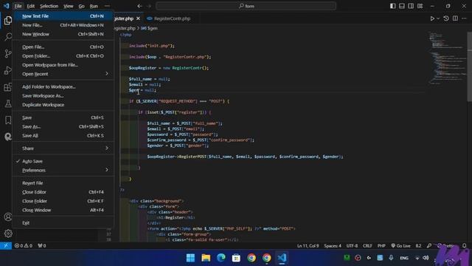The width and height of the screenshot is (472, 266).
Task: Click the command center search box
Action: pos(246,6)
